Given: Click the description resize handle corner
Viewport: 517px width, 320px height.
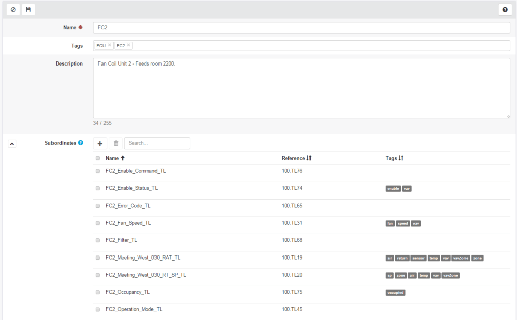Looking at the screenshot, I should [x=508, y=116].
